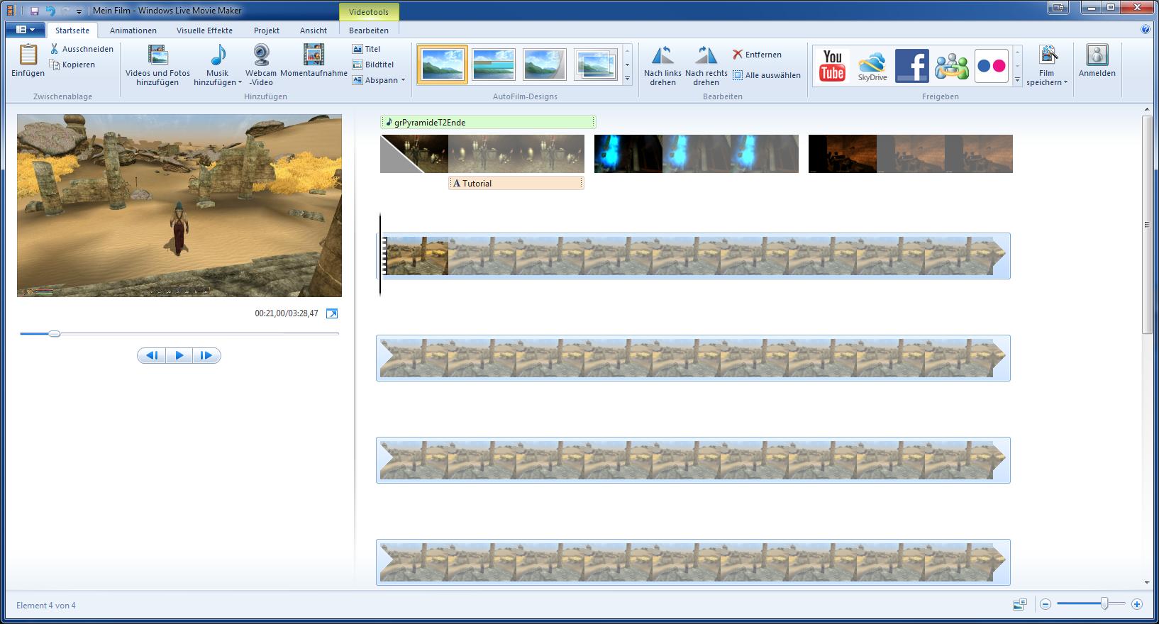Viewport: 1159px width, 624px height.
Task: Zoom out timeline with minus button
Action: pyautogui.click(x=1045, y=604)
